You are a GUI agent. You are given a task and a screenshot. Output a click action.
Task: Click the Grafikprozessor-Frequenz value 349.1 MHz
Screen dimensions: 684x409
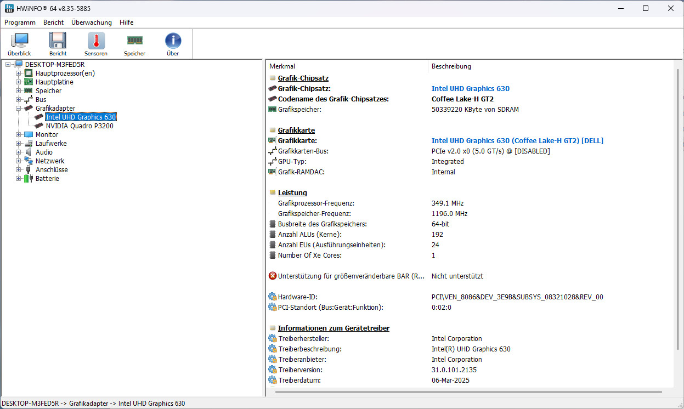tap(448, 203)
